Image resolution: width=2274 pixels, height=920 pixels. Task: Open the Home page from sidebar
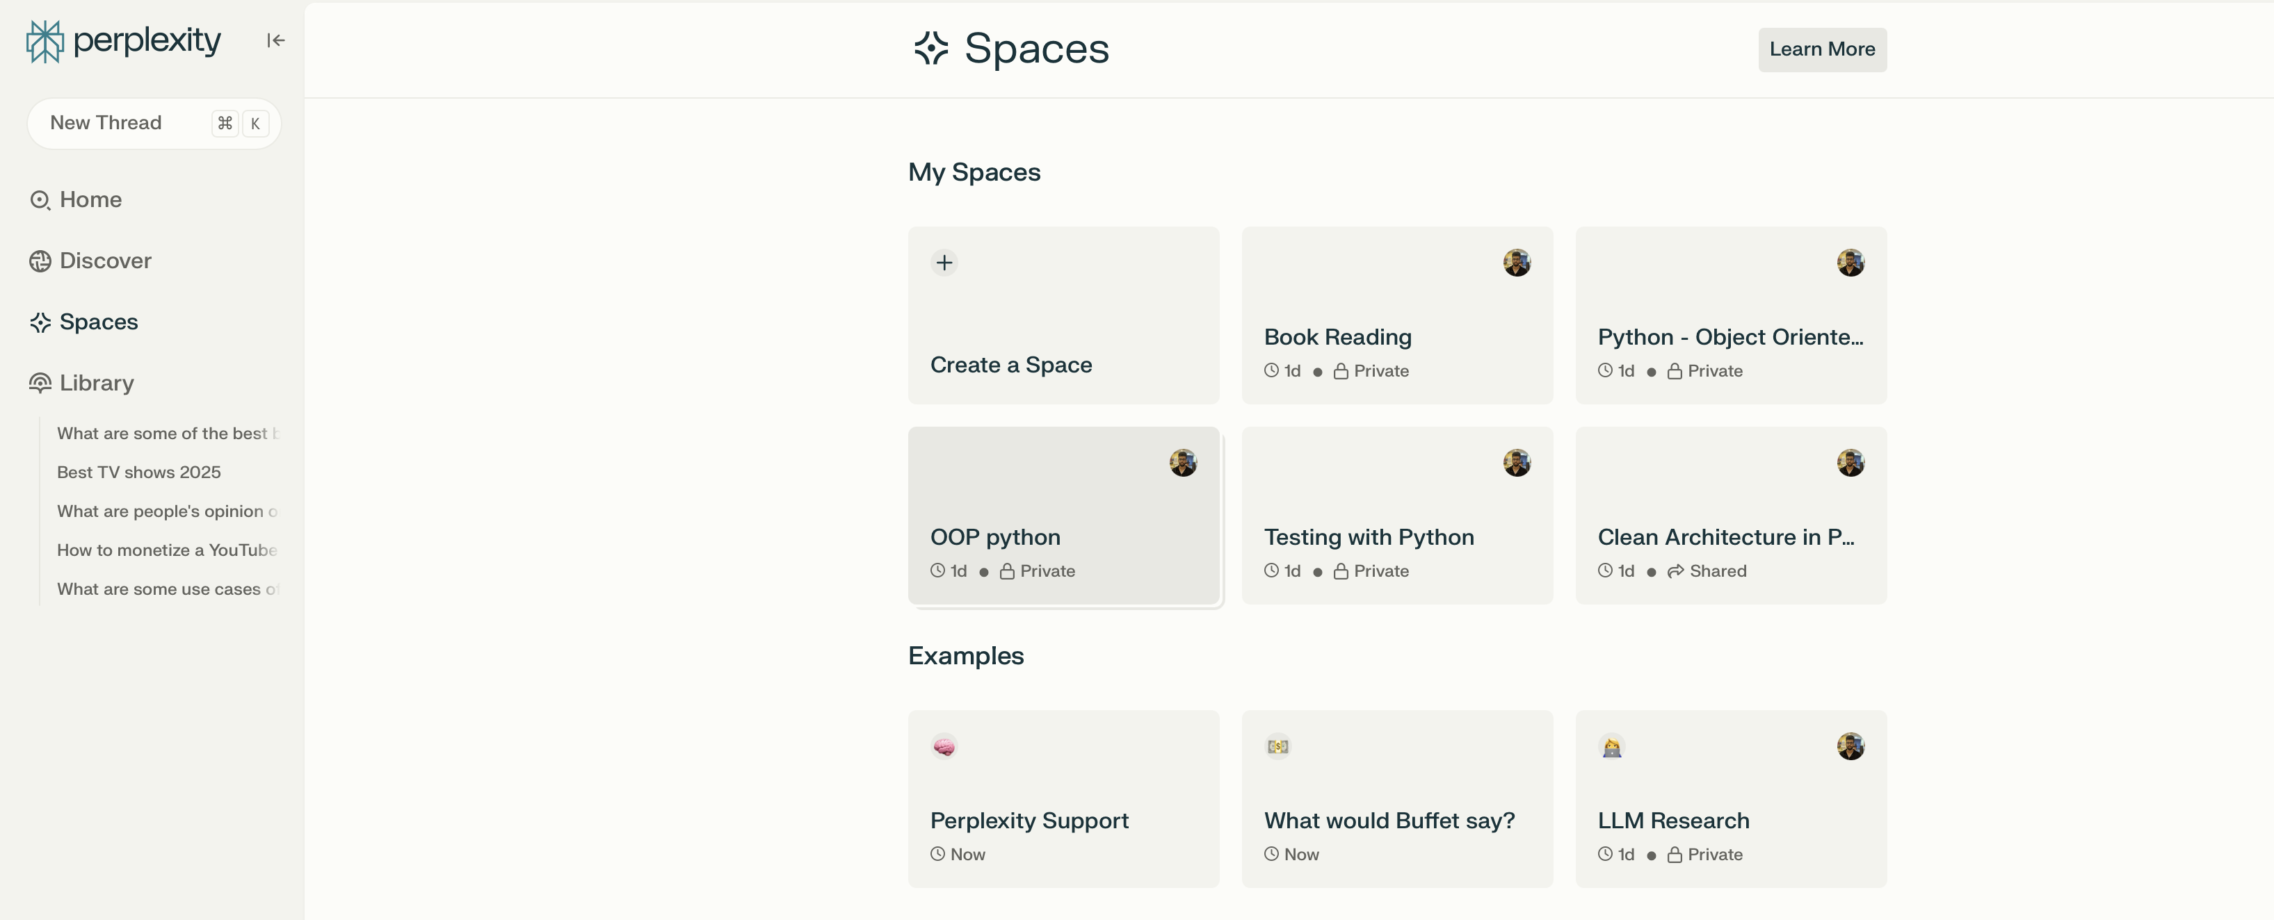[x=90, y=200]
